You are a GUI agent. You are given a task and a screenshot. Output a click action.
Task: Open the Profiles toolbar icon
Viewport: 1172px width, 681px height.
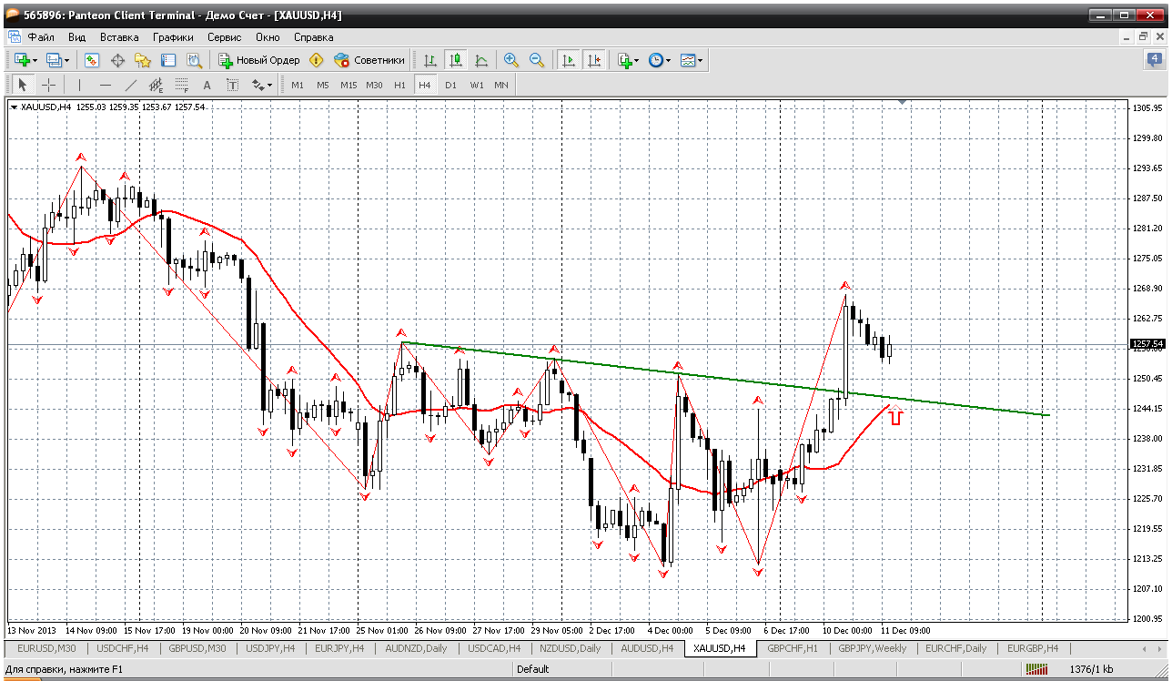53,60
